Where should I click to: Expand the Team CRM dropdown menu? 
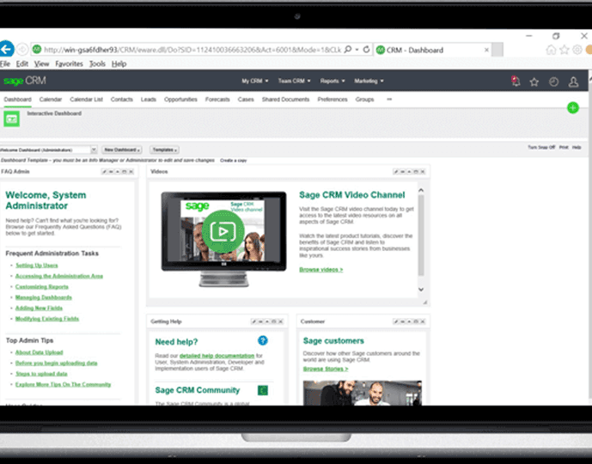click(x=294, y=81)
